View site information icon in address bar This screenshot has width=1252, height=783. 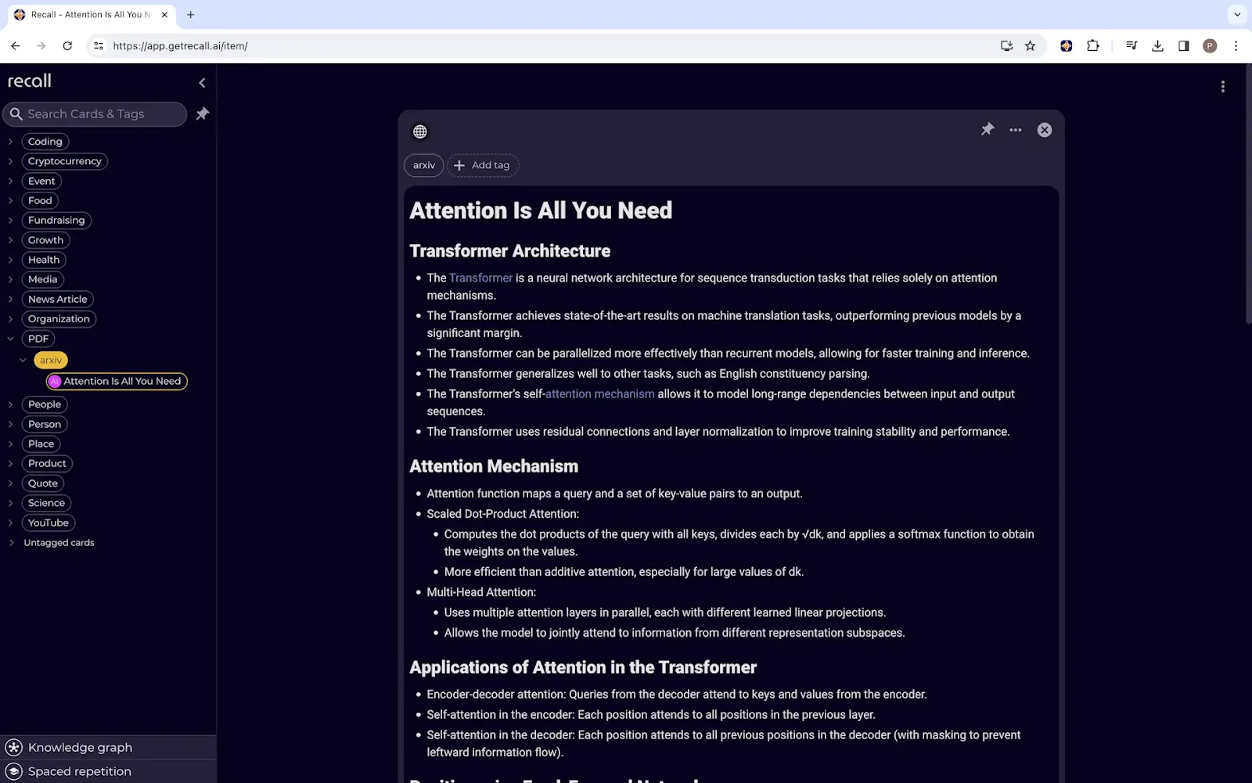[x=99, y=46]
